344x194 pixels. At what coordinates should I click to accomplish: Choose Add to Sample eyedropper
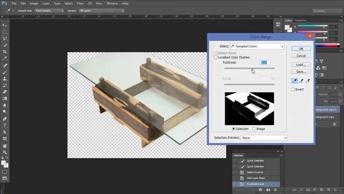pyautogui.click(x=302, y=81)
